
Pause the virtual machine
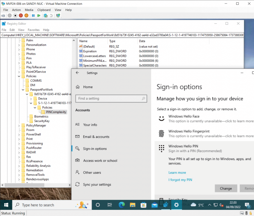(x=33, y=15)
